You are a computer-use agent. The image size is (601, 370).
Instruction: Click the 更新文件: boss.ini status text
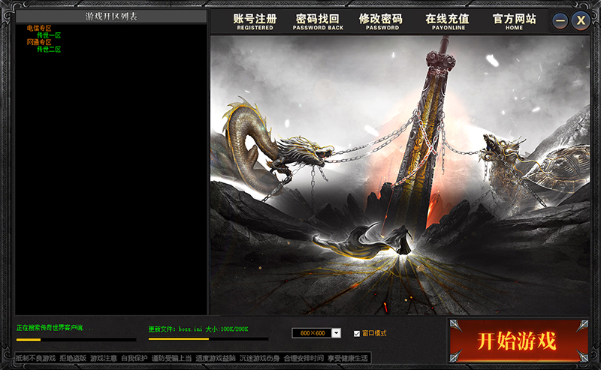click(x=198, y=329)
